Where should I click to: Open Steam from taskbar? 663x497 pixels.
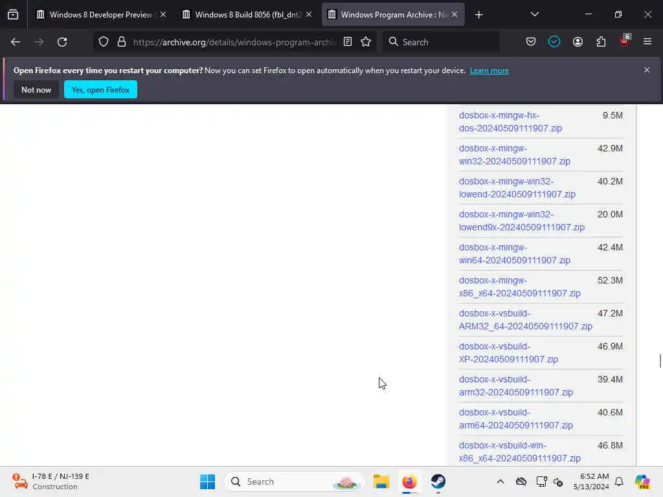pos(438,481)
